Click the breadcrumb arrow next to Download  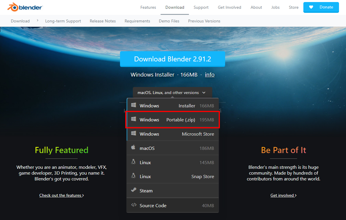coord(37,20)
